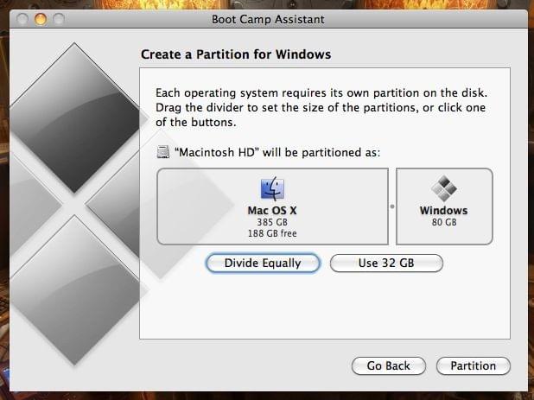The image size is (534, 400).
Task: Click the Go Back button
Action: pyautogui.click(x=389, y=365)
